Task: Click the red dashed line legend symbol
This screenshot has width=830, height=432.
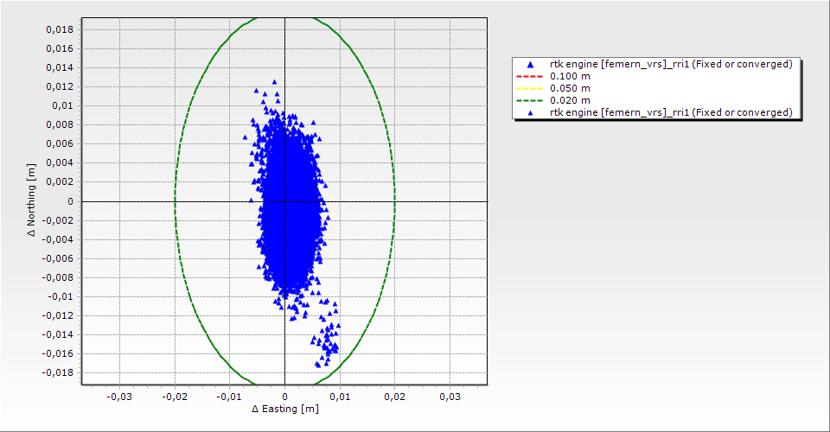Action: [x=531, y=76]
